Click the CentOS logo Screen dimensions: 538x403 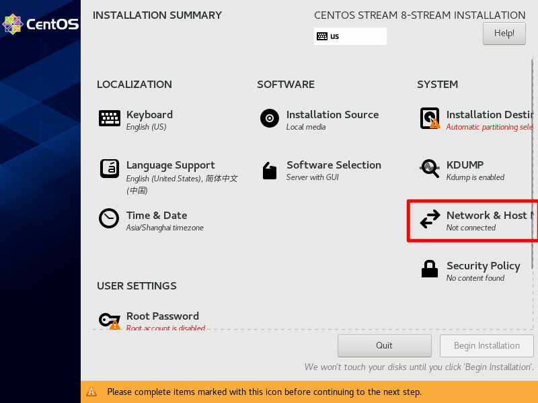tap(40, 24)
